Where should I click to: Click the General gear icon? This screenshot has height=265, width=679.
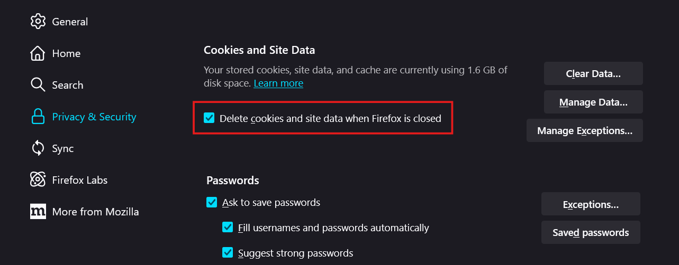[38, 22]
